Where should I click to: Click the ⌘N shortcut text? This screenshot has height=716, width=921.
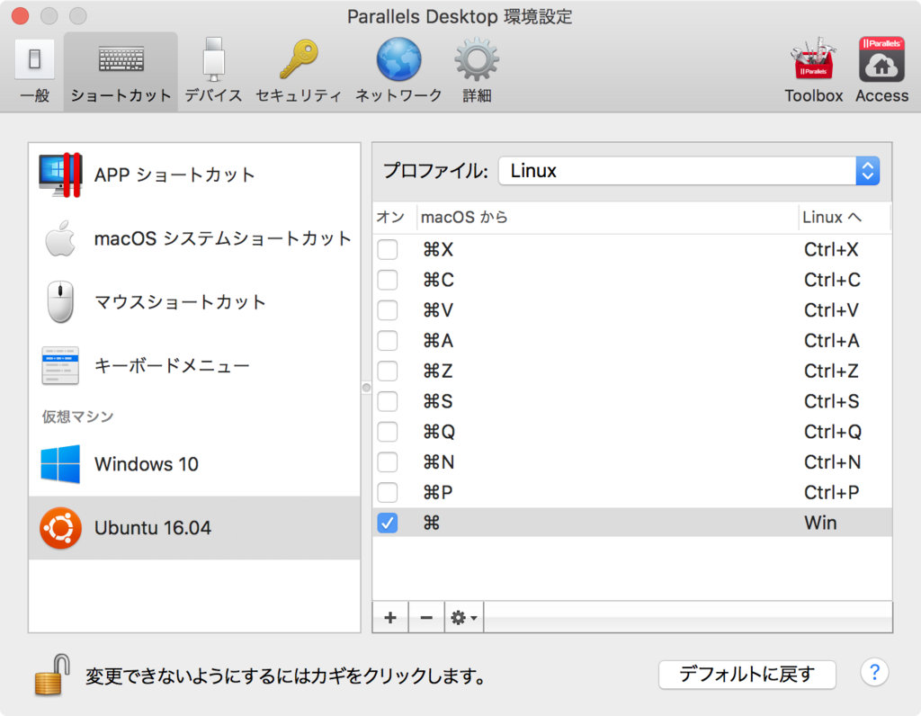(439, 462)
